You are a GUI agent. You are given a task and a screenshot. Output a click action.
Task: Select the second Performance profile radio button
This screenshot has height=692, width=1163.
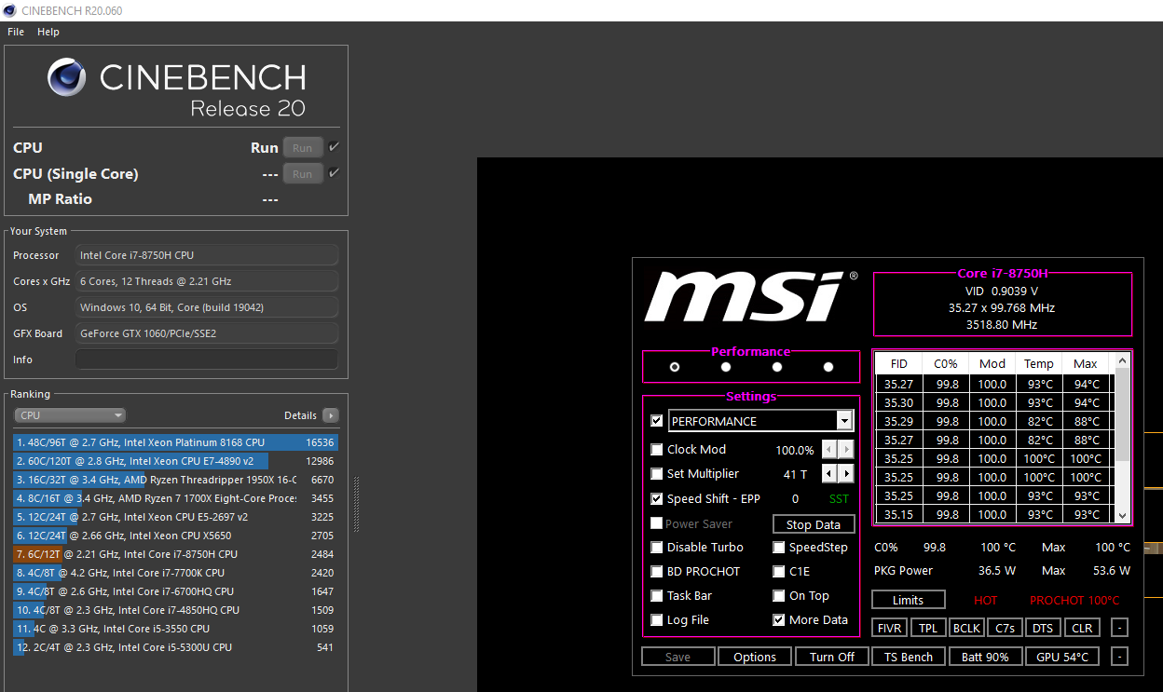point(726,367)
